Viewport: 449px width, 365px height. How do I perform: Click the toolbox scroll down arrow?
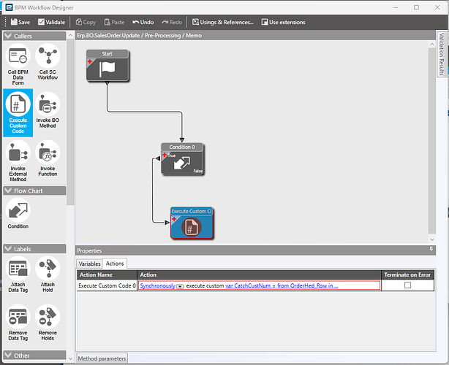pyautogui.click(x=70, y=358)
